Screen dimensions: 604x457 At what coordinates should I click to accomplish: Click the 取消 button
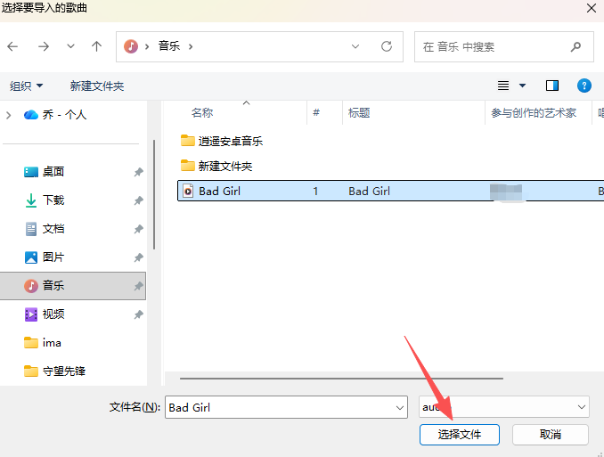[550, 435]
